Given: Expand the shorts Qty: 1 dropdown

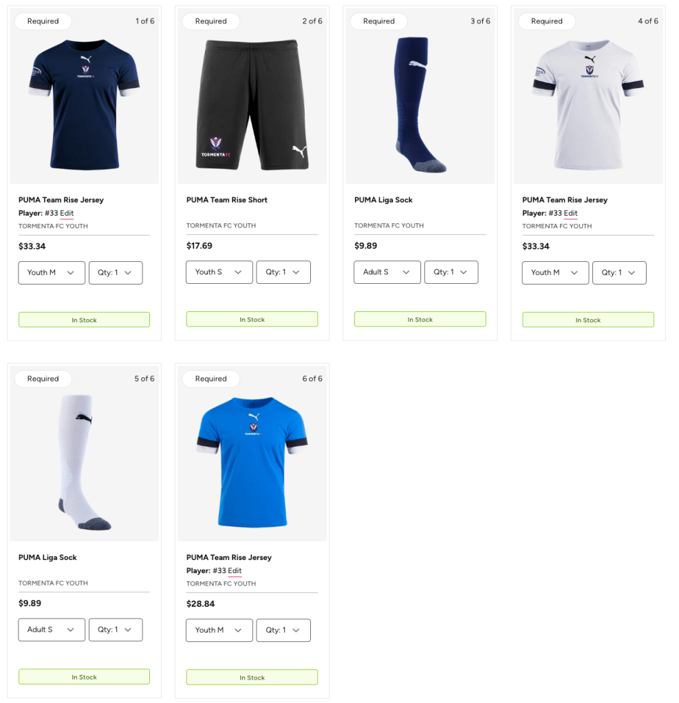Looking at the screenshot, I should pyautogui.click(x=283, y=272).
